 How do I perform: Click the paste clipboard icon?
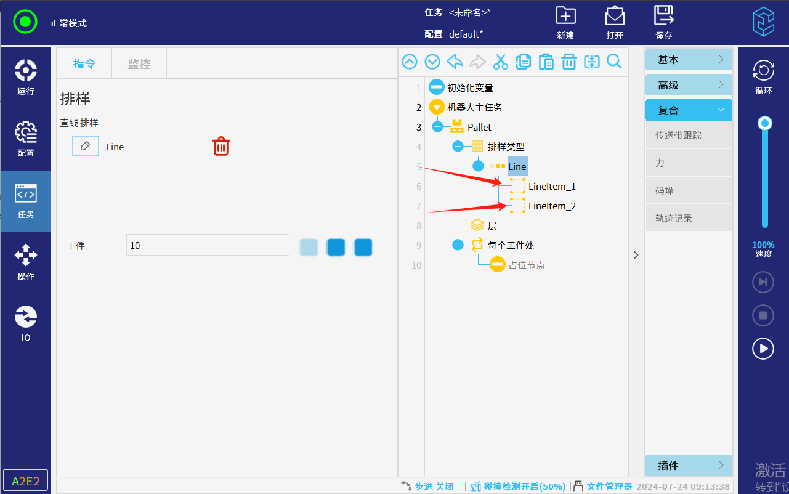click(546, 62)
